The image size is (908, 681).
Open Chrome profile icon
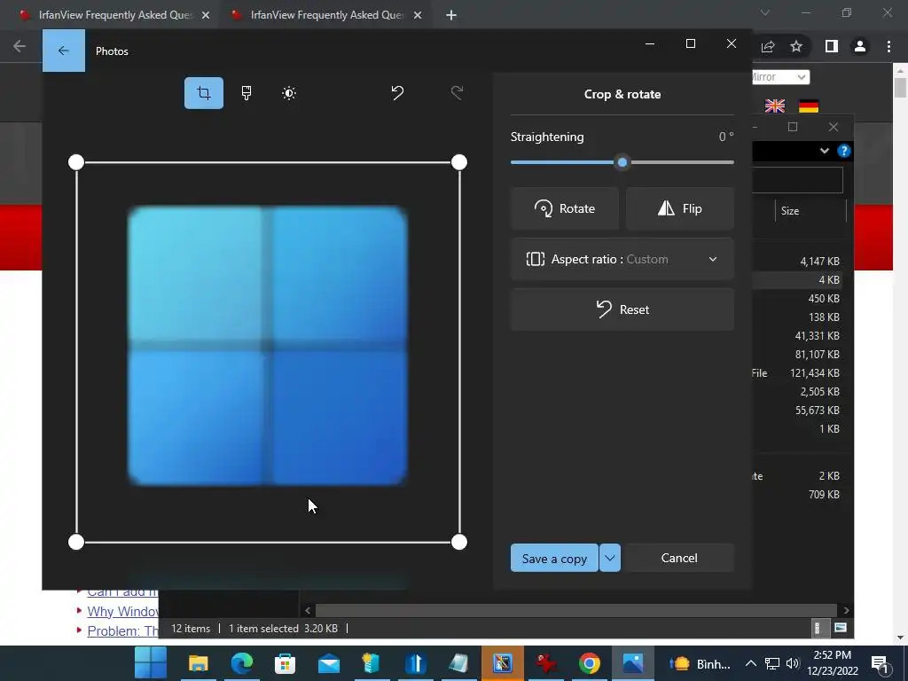(860, 46)
